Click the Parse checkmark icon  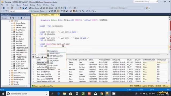click(x=49, y=11)
